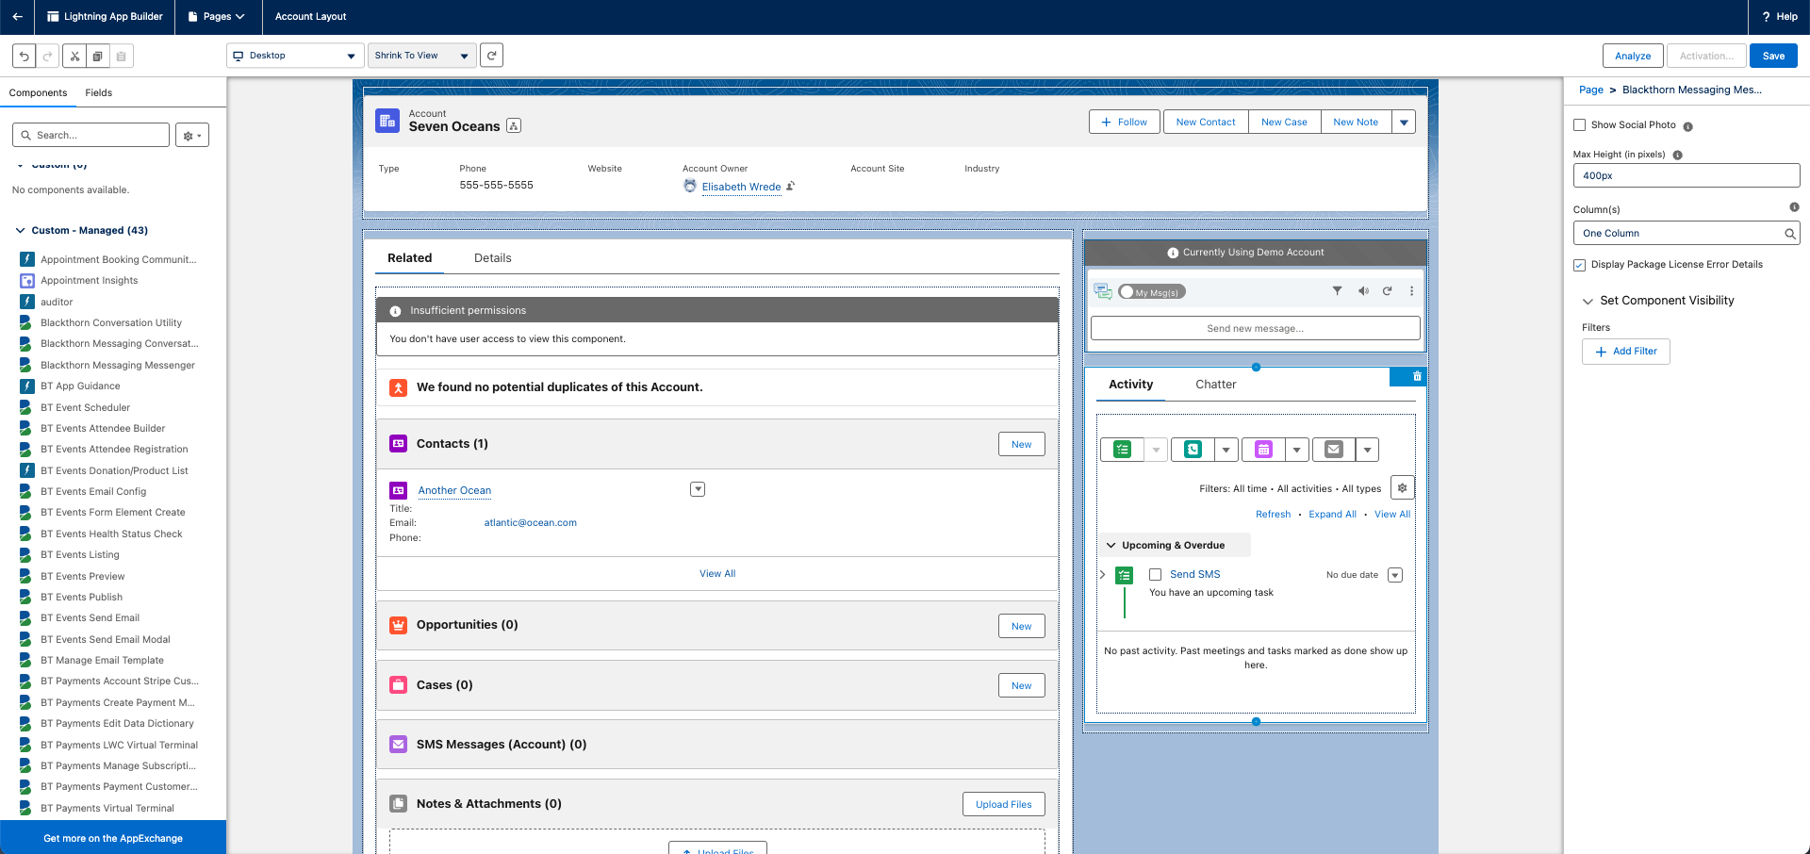Click the Send new message box
Screen dimensions: 1810x854
(1255, 329)
